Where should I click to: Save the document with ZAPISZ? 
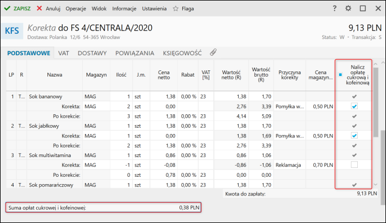pos(17,8)
